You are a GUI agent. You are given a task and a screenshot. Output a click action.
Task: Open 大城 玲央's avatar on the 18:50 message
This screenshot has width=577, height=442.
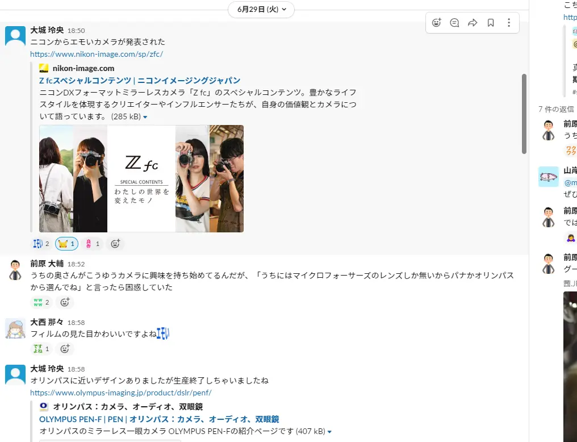click(15, 36)
